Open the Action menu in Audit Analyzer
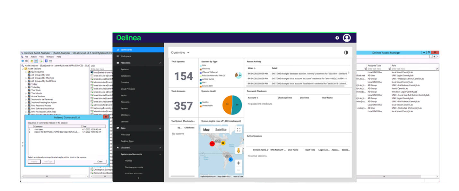This screenshot has height=191, width=459. point(34,57)
